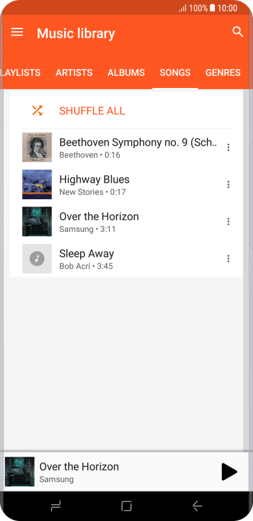Switch to the Albums tab
253x521 pixels.
click(x=126, y=72)
